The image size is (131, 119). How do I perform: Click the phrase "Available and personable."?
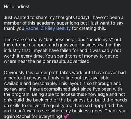(x=30, y=84)
